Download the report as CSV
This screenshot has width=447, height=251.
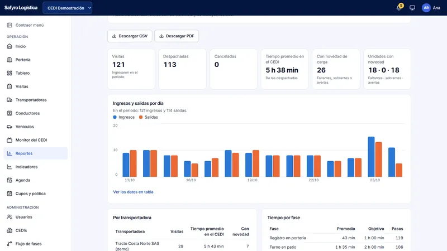click(x=130, y=36)
